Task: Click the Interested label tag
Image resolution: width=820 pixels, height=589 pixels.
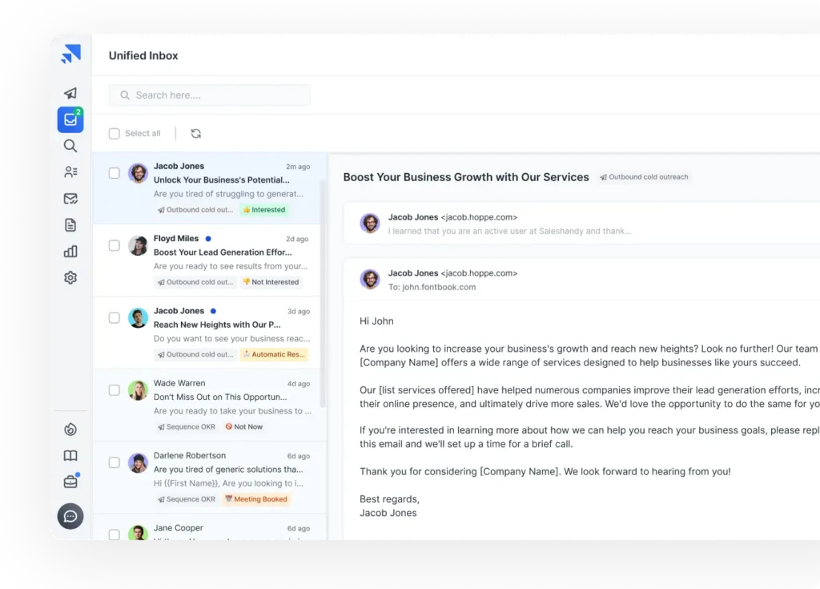Action: pyautogui.click(x=264, y=209)
